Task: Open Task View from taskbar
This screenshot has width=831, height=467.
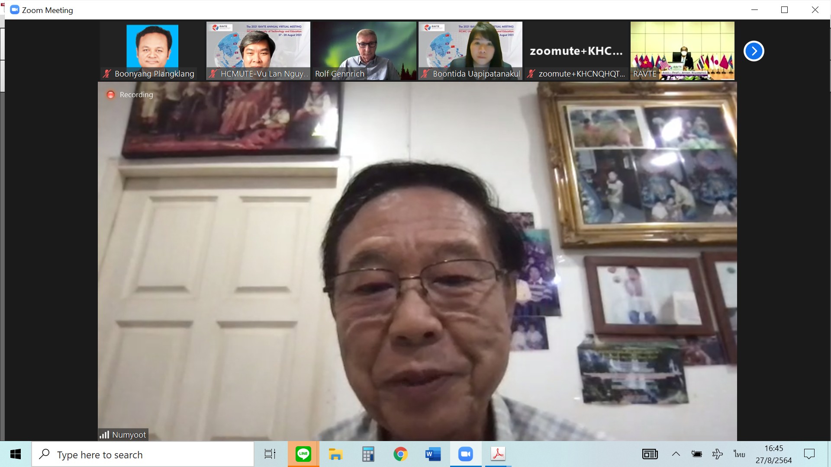Action: tap(270, 454)
